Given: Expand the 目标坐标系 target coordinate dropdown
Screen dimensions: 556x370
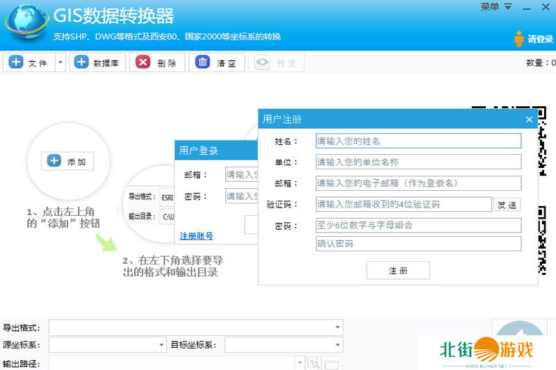Looking at the screenshot, I should tap(338, 345).
